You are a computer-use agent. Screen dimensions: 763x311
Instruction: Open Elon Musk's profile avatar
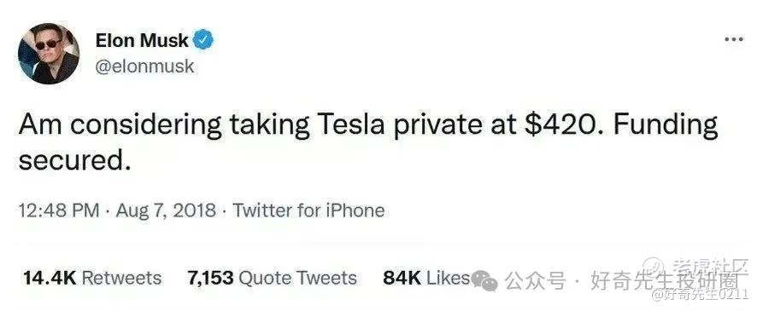[x=49, y=53]
